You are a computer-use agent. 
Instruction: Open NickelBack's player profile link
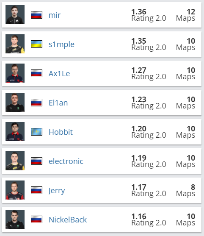[68, 219]
